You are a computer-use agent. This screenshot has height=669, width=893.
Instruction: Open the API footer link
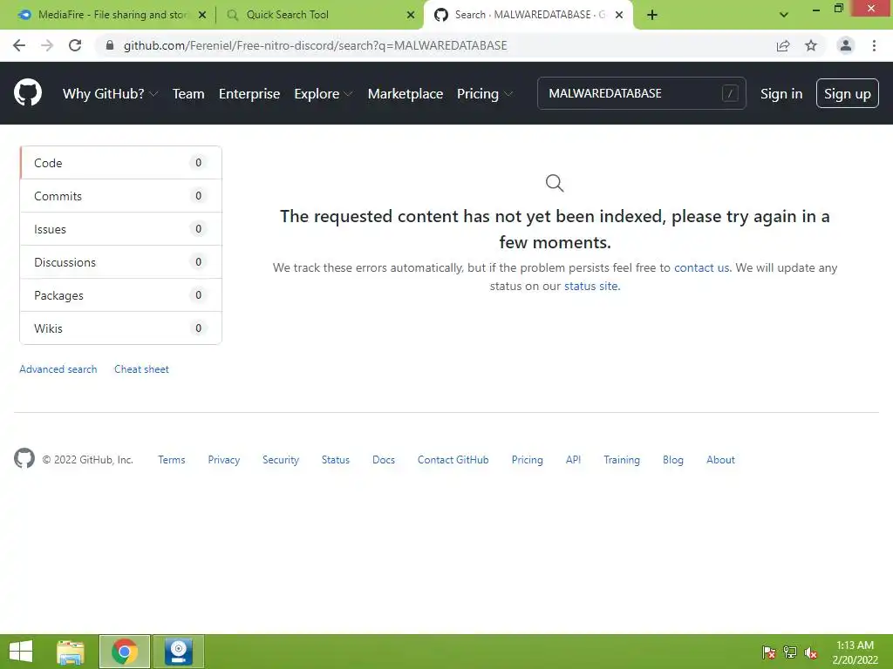tap(573, 460)
